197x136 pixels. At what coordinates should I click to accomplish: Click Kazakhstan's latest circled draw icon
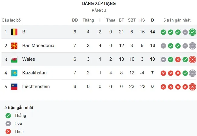(192, 73)
